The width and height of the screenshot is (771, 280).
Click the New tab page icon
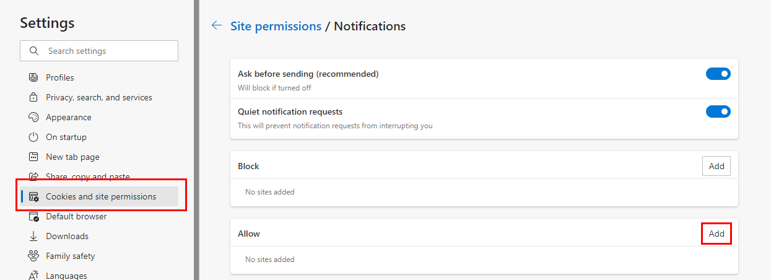click(33, 157)
